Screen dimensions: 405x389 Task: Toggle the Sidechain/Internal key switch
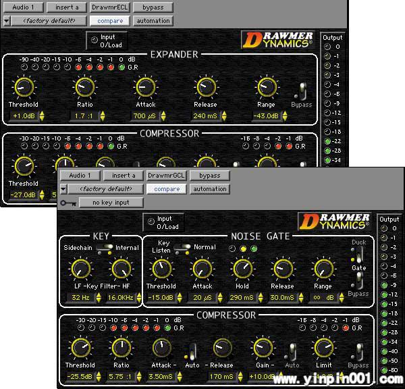(104, 249)
